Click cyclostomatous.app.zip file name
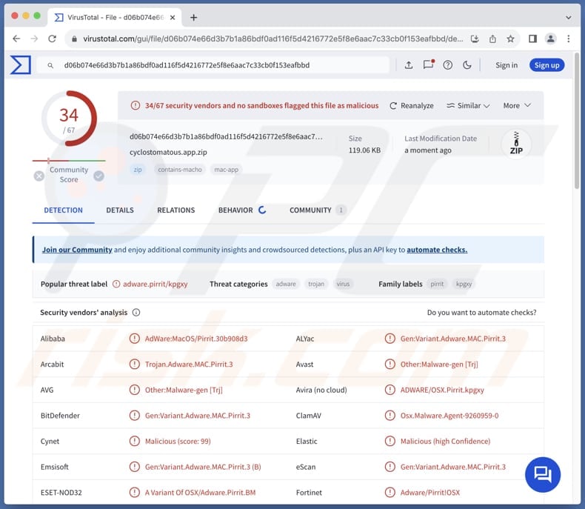 click(x=168, y=152)
